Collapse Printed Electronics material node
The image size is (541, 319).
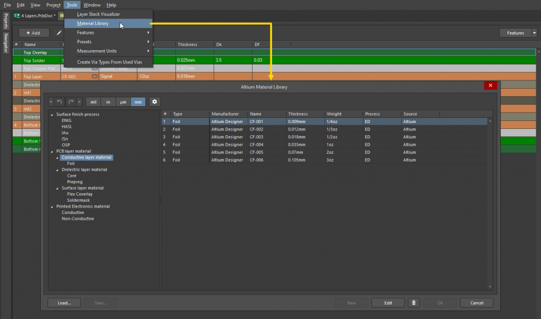tap(52, 207)
